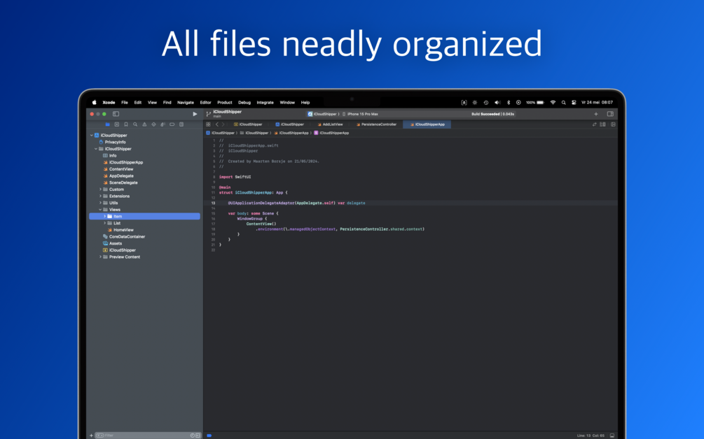
Task: Open the Integrate menu
Action: pos(265,103)
